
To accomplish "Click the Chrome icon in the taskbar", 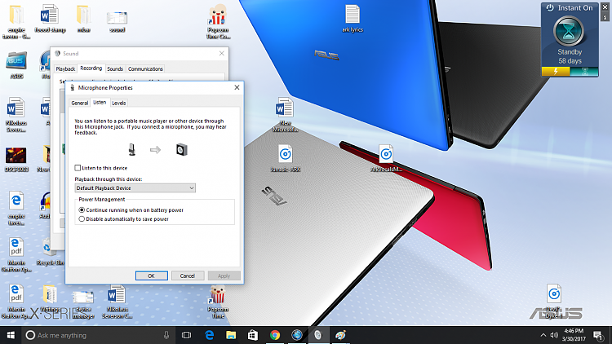I will tap(275, 335).
